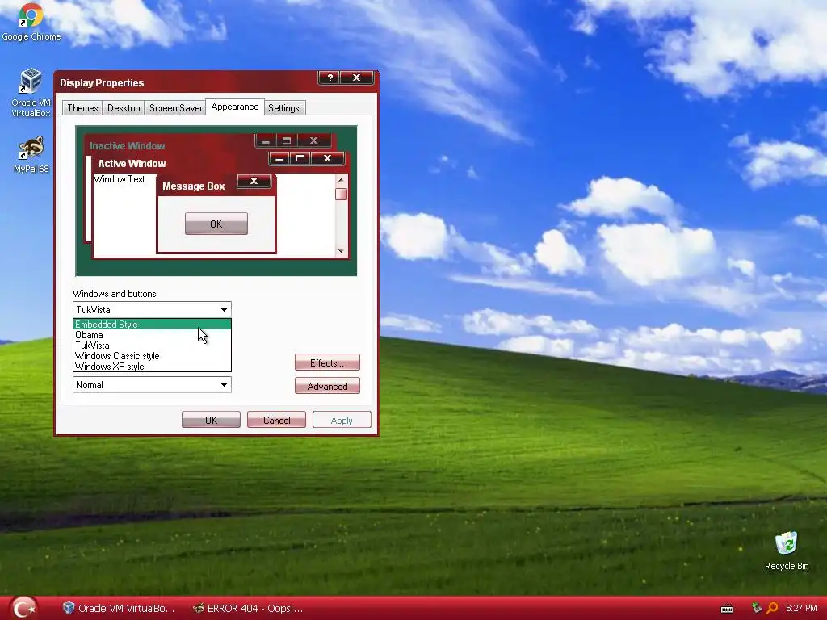Click the Message Box title text
The height and width of the screenshot is (620, 827).
point(194,186)
